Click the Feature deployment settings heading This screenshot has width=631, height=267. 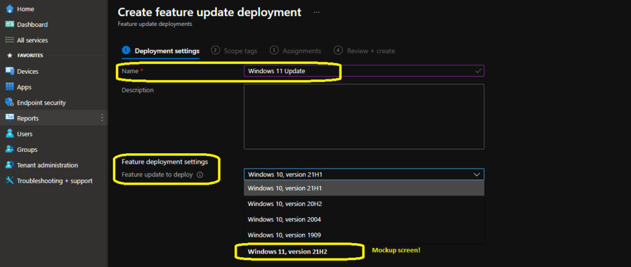[165, 162]
